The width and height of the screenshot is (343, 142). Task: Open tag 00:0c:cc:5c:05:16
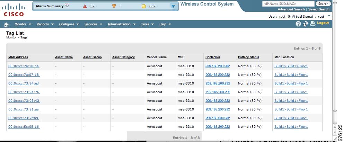(x=24, y=127)
